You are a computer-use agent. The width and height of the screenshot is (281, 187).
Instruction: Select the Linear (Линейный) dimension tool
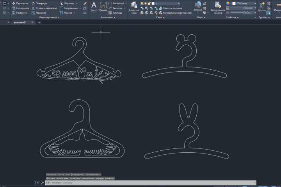pyautogui.click(x=116, y=4)
